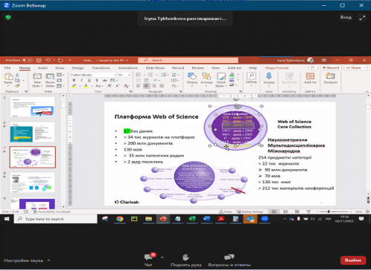Click the New Slide icon

tap(37, 76)
